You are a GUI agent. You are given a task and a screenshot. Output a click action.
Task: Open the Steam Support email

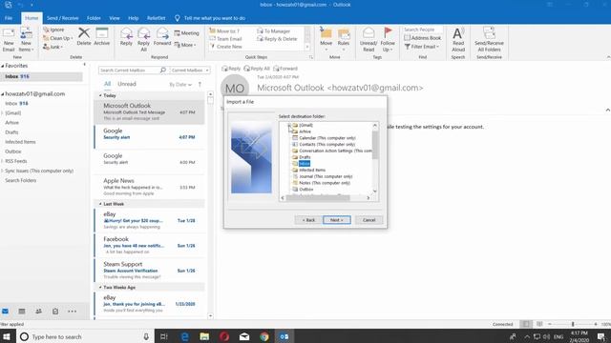click(150, 271)
